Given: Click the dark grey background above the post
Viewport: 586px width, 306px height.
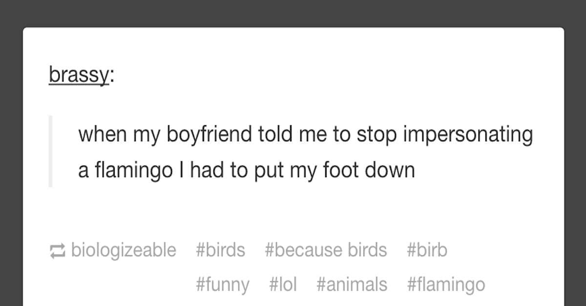Looking at the screenshot, I should 293,13.
